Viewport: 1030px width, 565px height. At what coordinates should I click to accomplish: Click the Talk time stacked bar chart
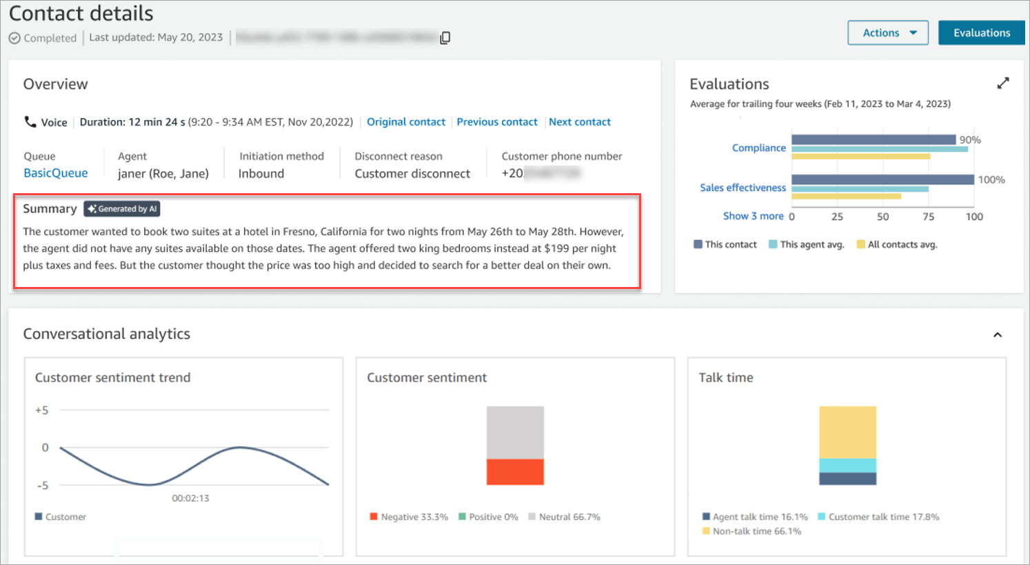pyautogui.click(x=847, y=445)
